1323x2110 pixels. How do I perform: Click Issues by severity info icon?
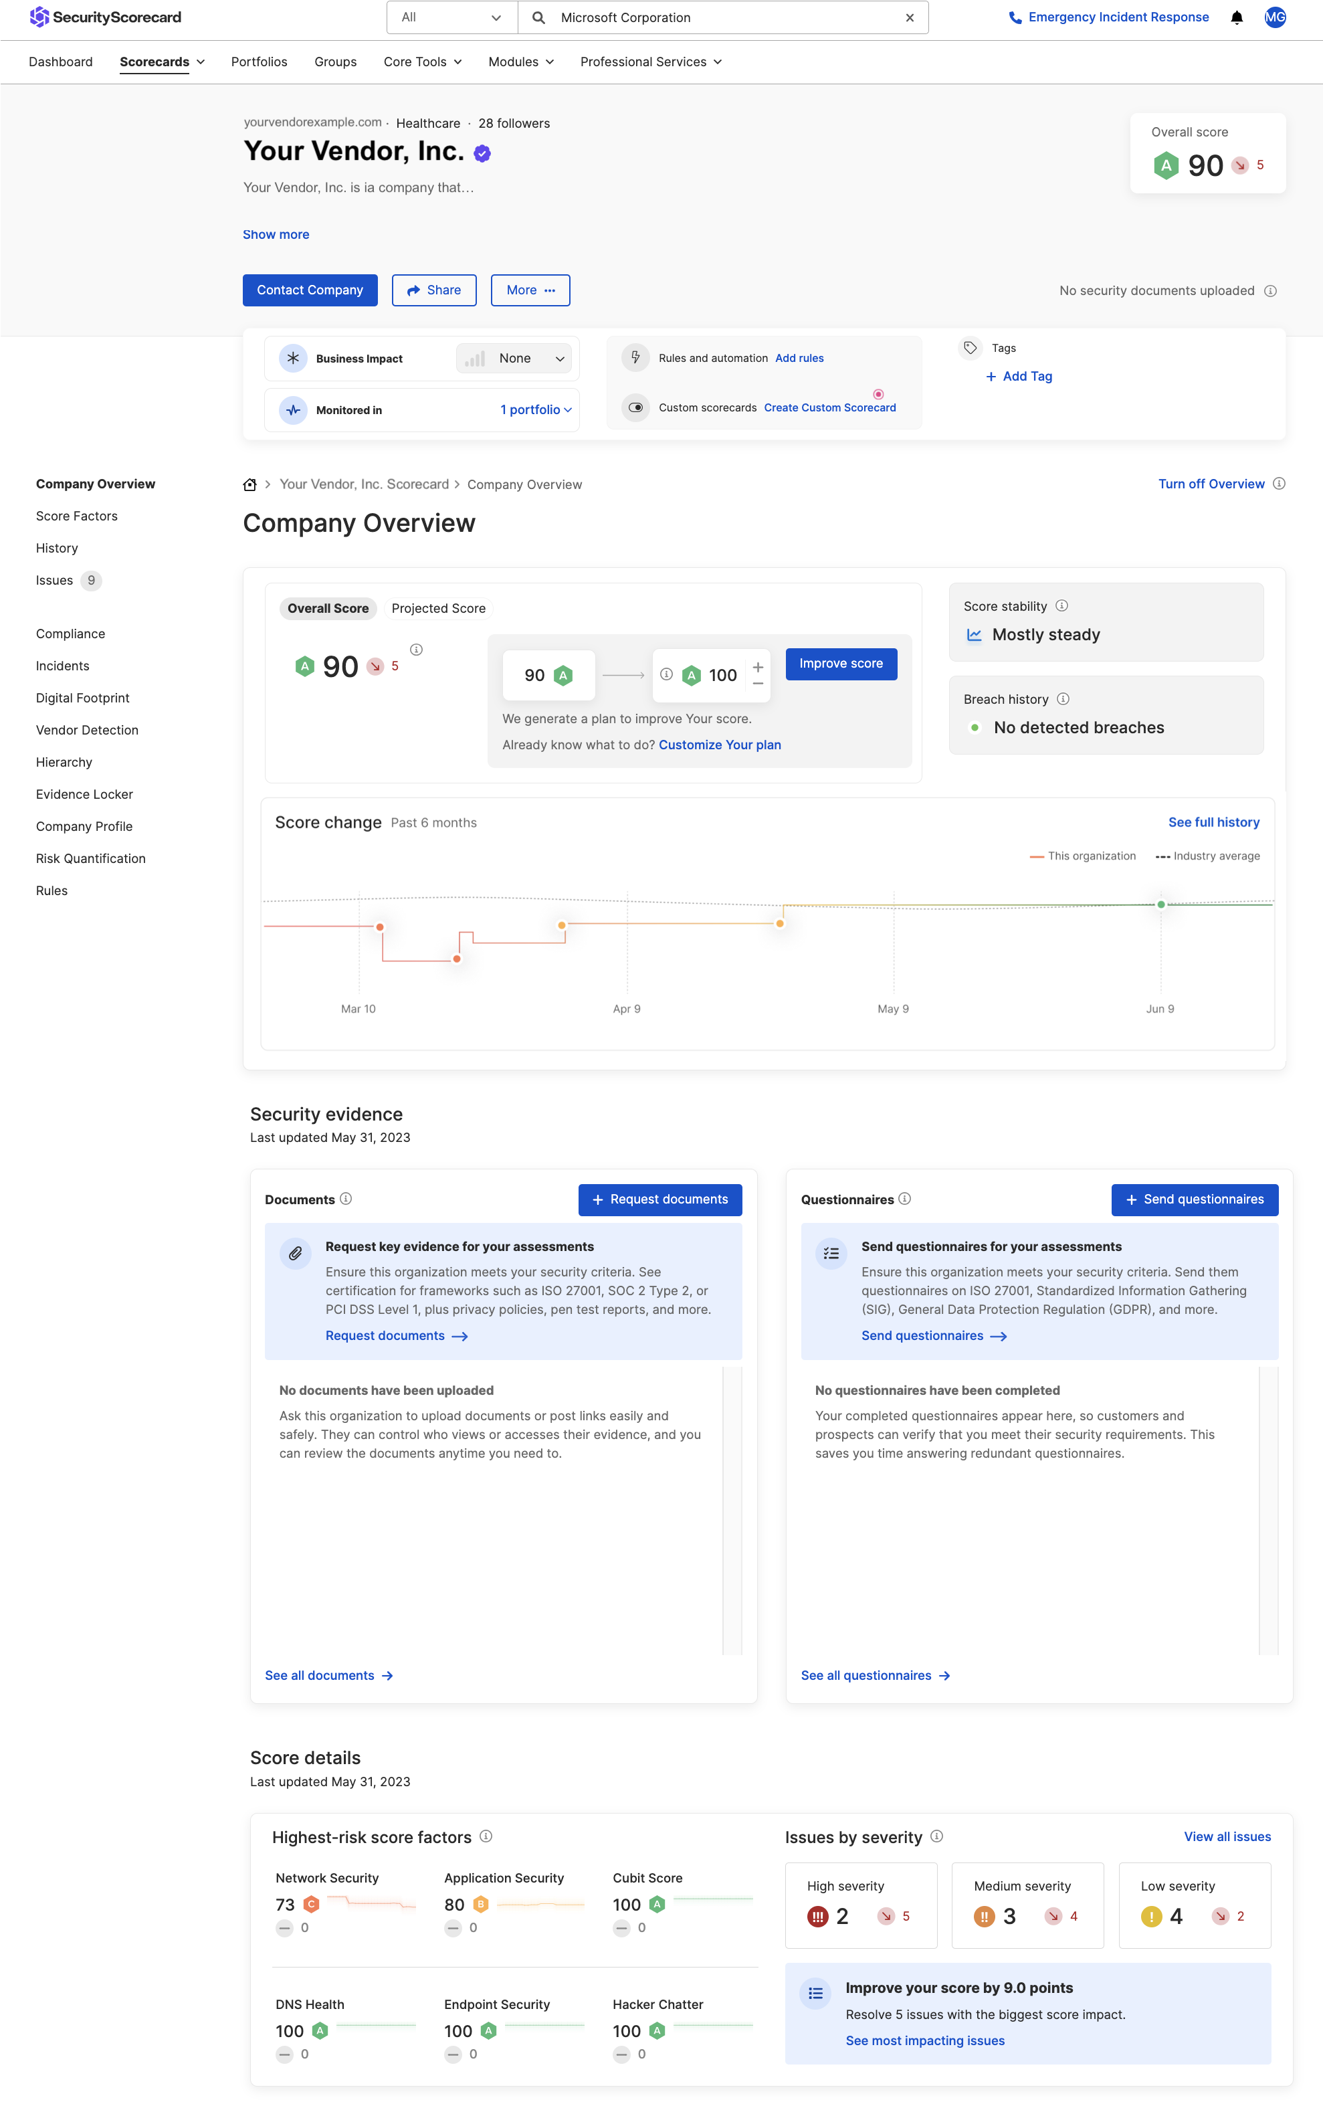[x=936, y=1836]
